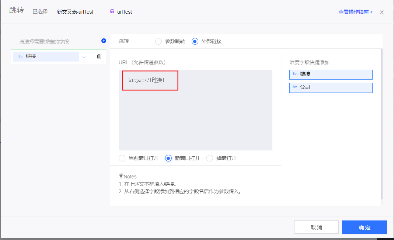Delete the 链接 field with the trash icon
This screenshot has height=240, width=394.
[x=99, y=56]
